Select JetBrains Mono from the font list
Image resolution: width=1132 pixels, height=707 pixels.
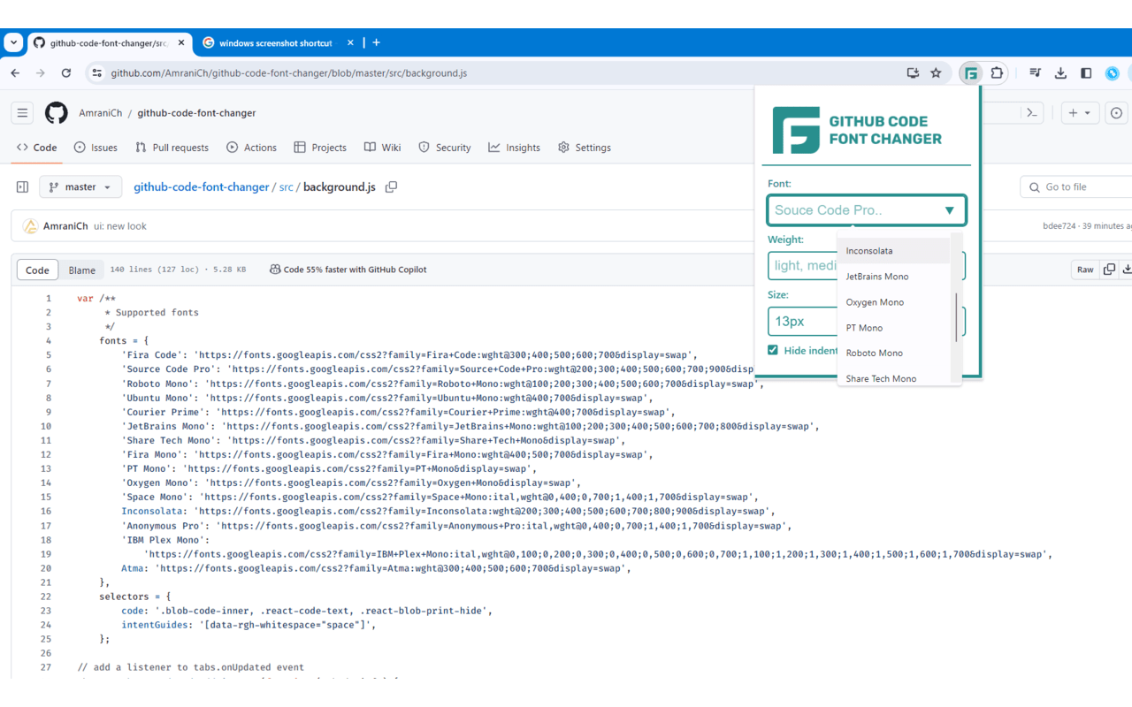point(879,276)
